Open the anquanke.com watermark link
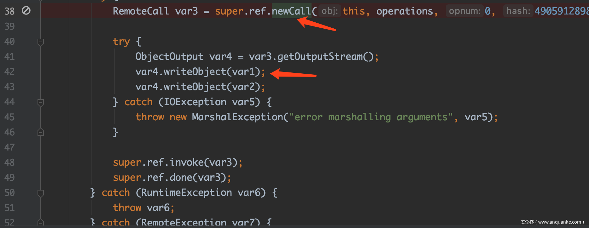 552,222
